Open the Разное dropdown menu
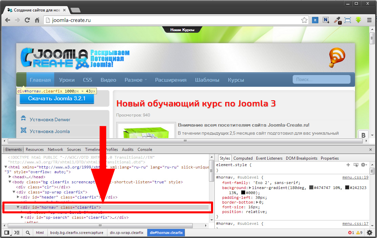The image size is (377, 238). [135, 80]
